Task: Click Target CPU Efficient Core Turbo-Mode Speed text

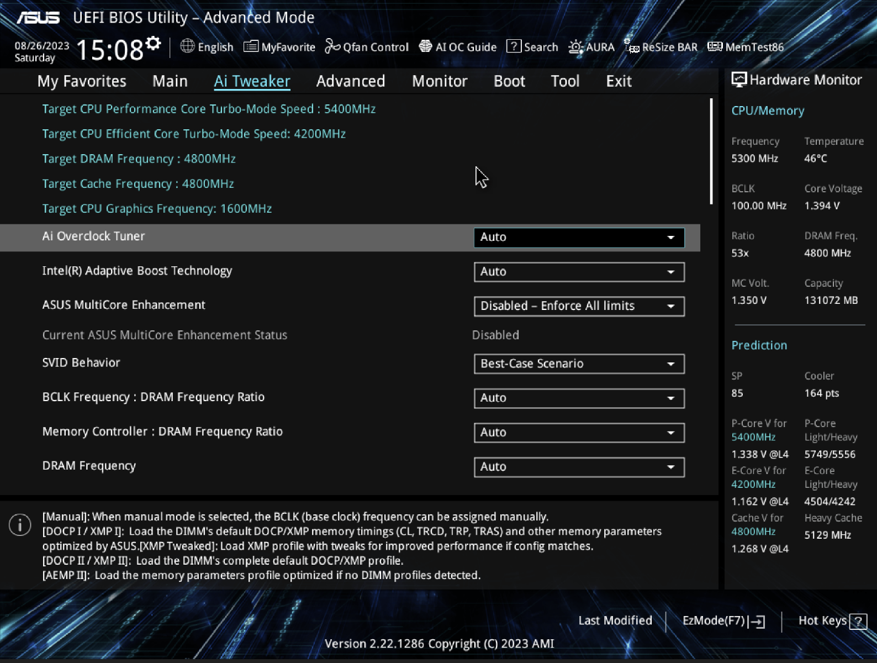Action: (x=194, y=134)
